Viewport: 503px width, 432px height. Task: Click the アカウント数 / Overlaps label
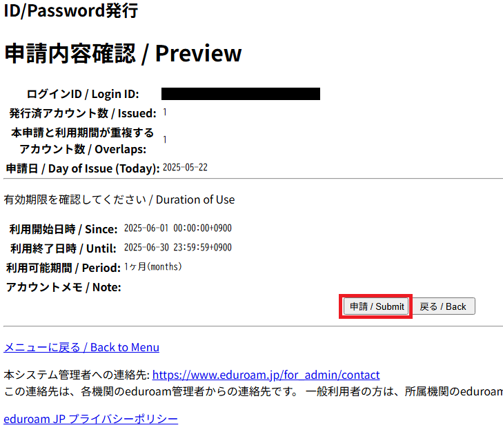(x=83, y=149)
